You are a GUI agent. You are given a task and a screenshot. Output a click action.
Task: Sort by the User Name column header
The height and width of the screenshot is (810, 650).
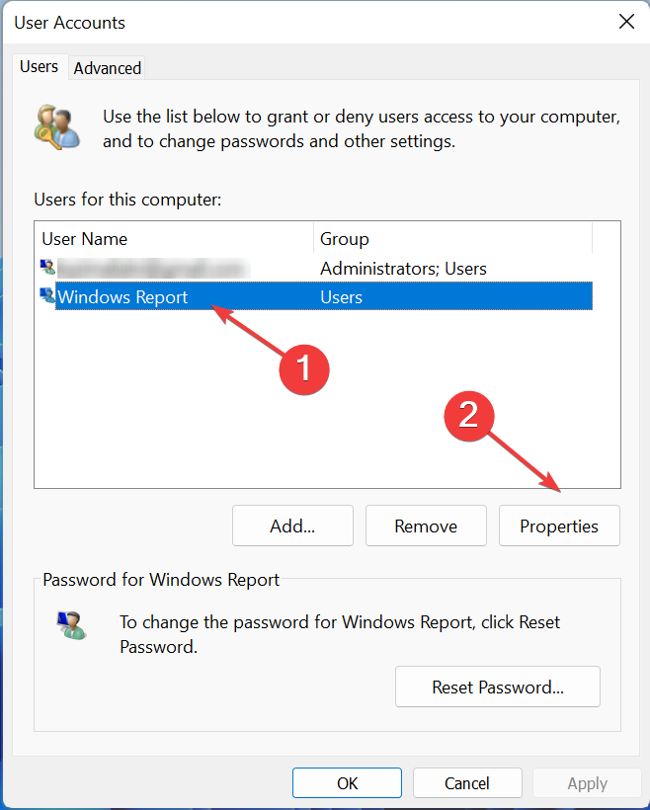pos(176,239)
